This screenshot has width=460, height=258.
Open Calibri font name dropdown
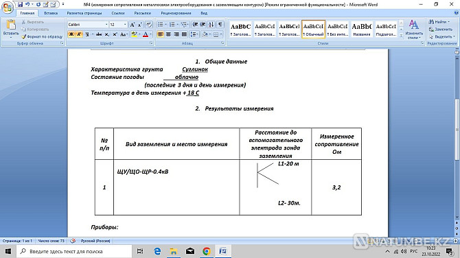(x=106, y=25)
